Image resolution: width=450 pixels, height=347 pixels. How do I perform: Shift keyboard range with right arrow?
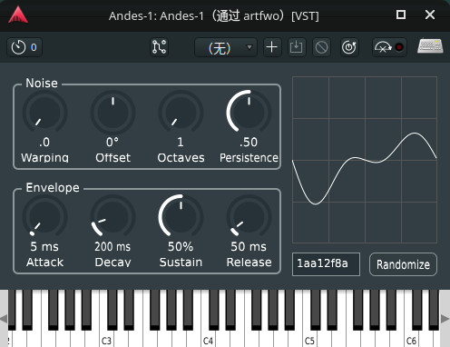click(x=445, y=319)
